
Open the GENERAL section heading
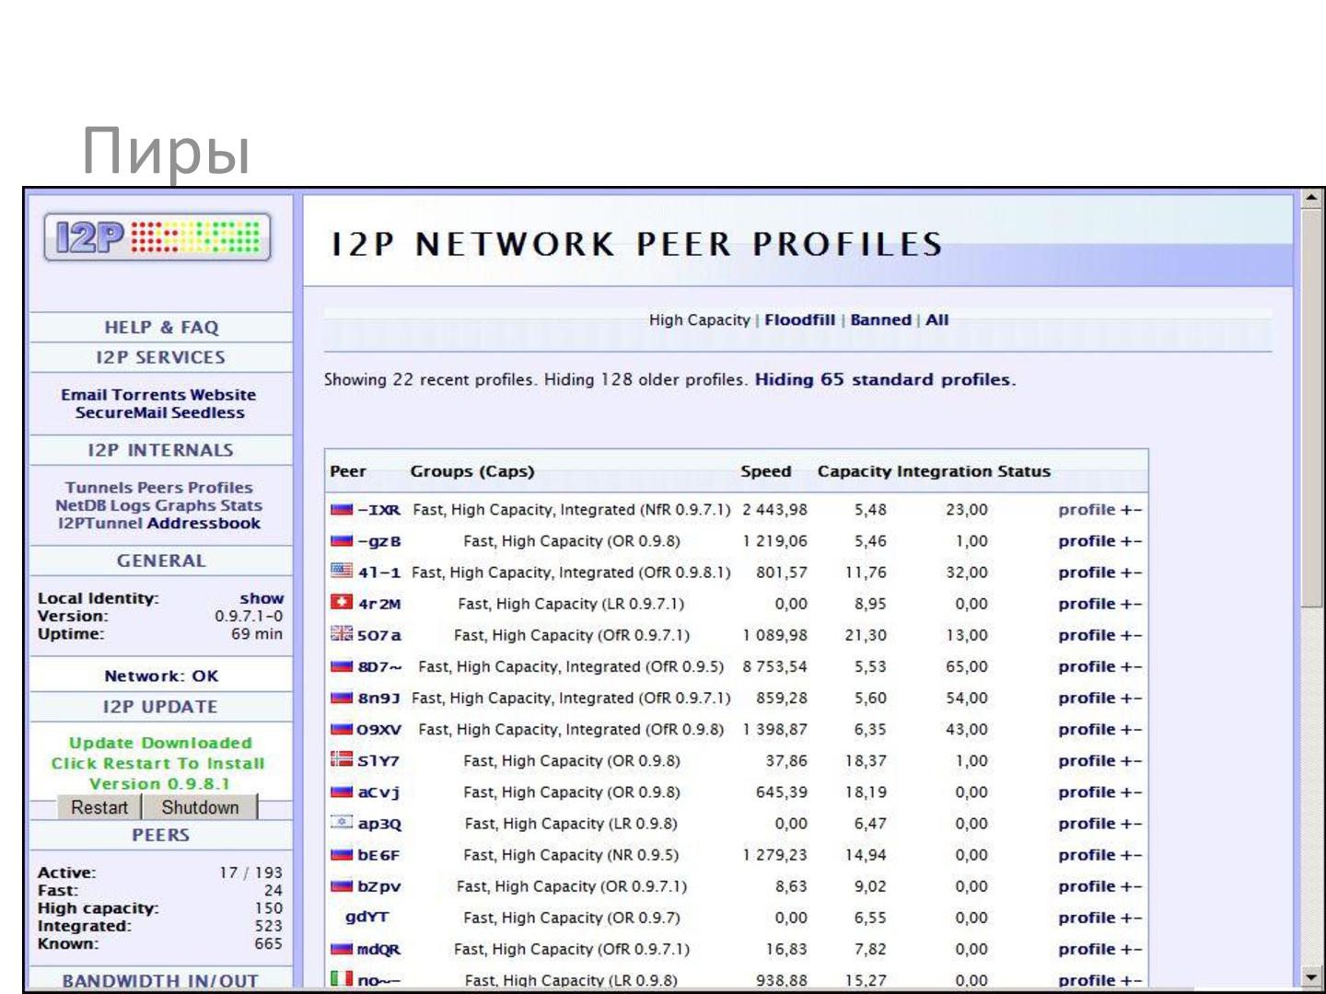point(161,561)
